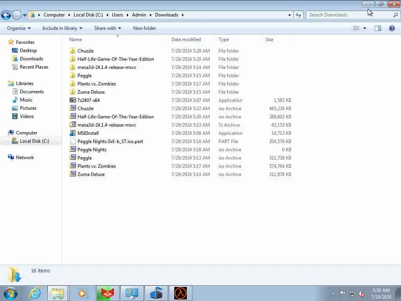Select the Peggle folder

coord(85,75)
